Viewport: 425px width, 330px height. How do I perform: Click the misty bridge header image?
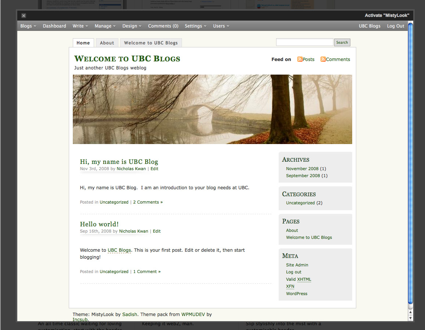213,109
